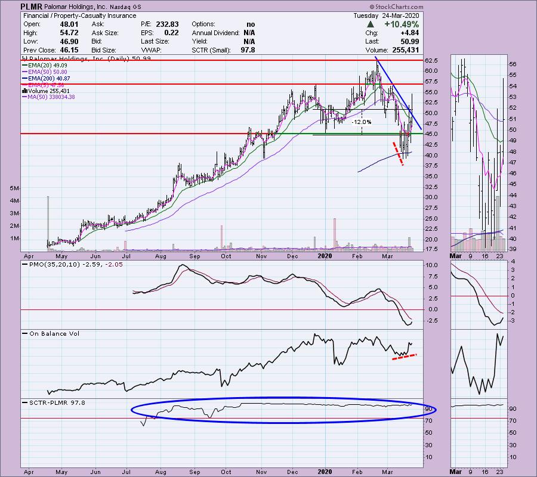Click the tall volume bar in early January 2020

(335, 234)
